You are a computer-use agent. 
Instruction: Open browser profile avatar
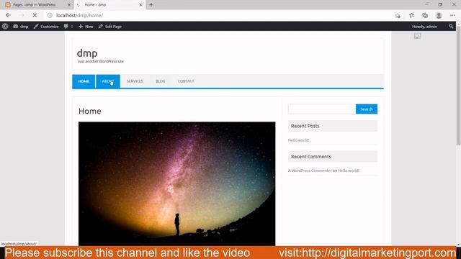439,15
